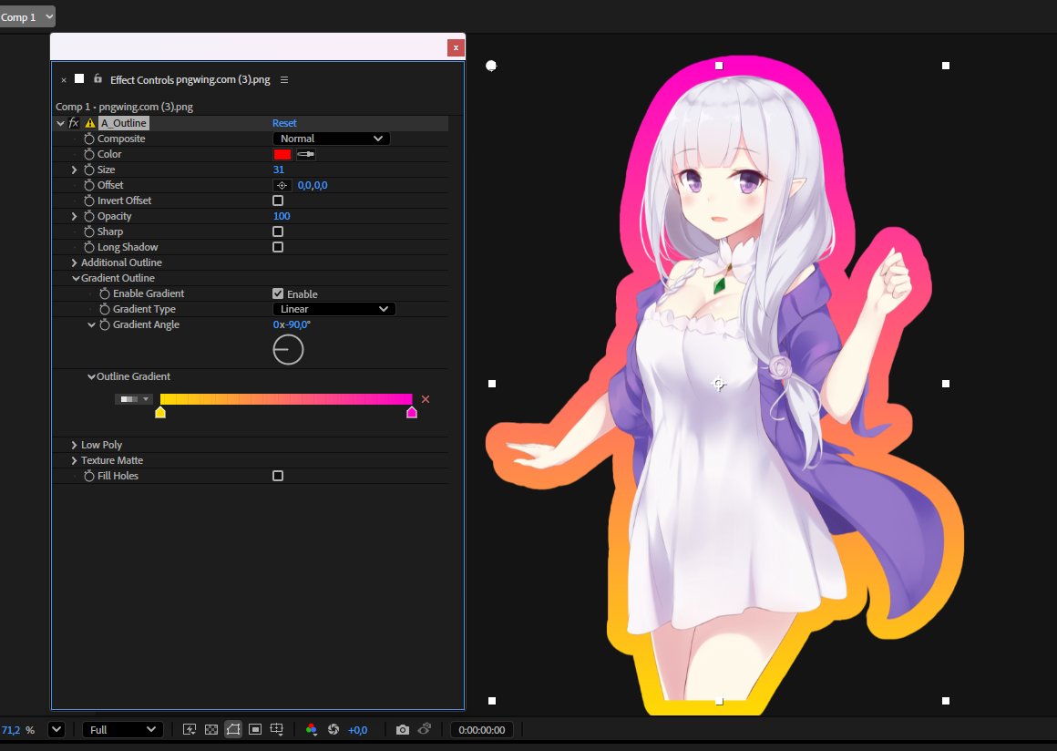Toggle the transparency grid icon

(x=211, y=729)
